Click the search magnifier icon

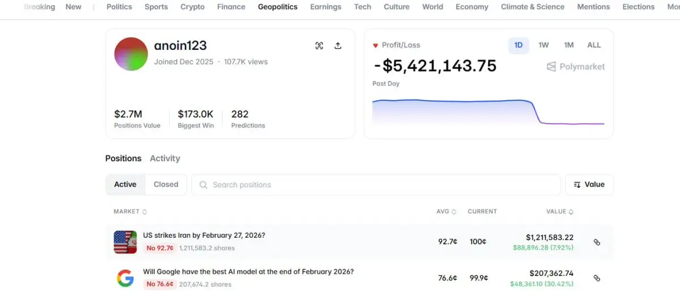[204, 185]
